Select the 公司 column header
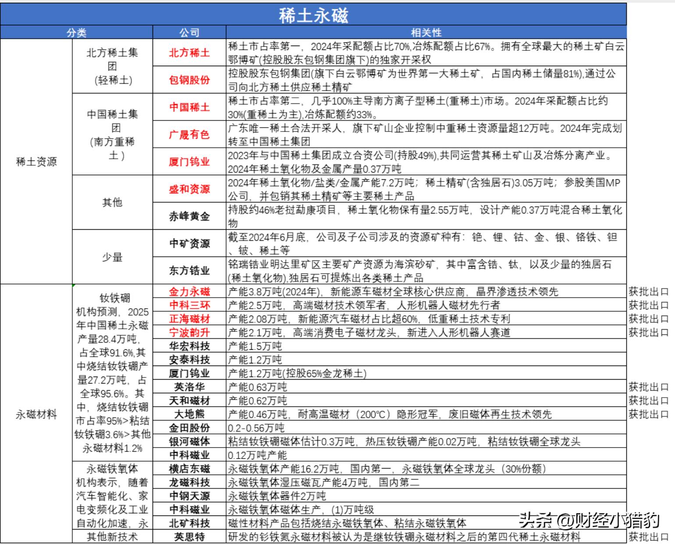 coord(189,32)
